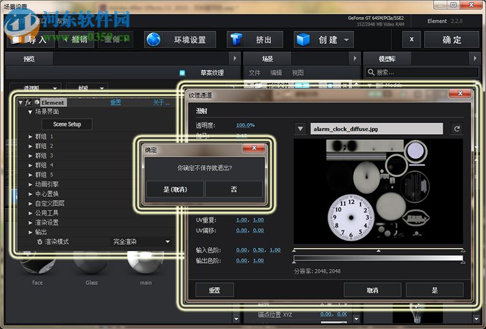The width and height of the screenshot is (486, 329).
Task: Expand the 预览 panel arrow menu
Action: 235,58
